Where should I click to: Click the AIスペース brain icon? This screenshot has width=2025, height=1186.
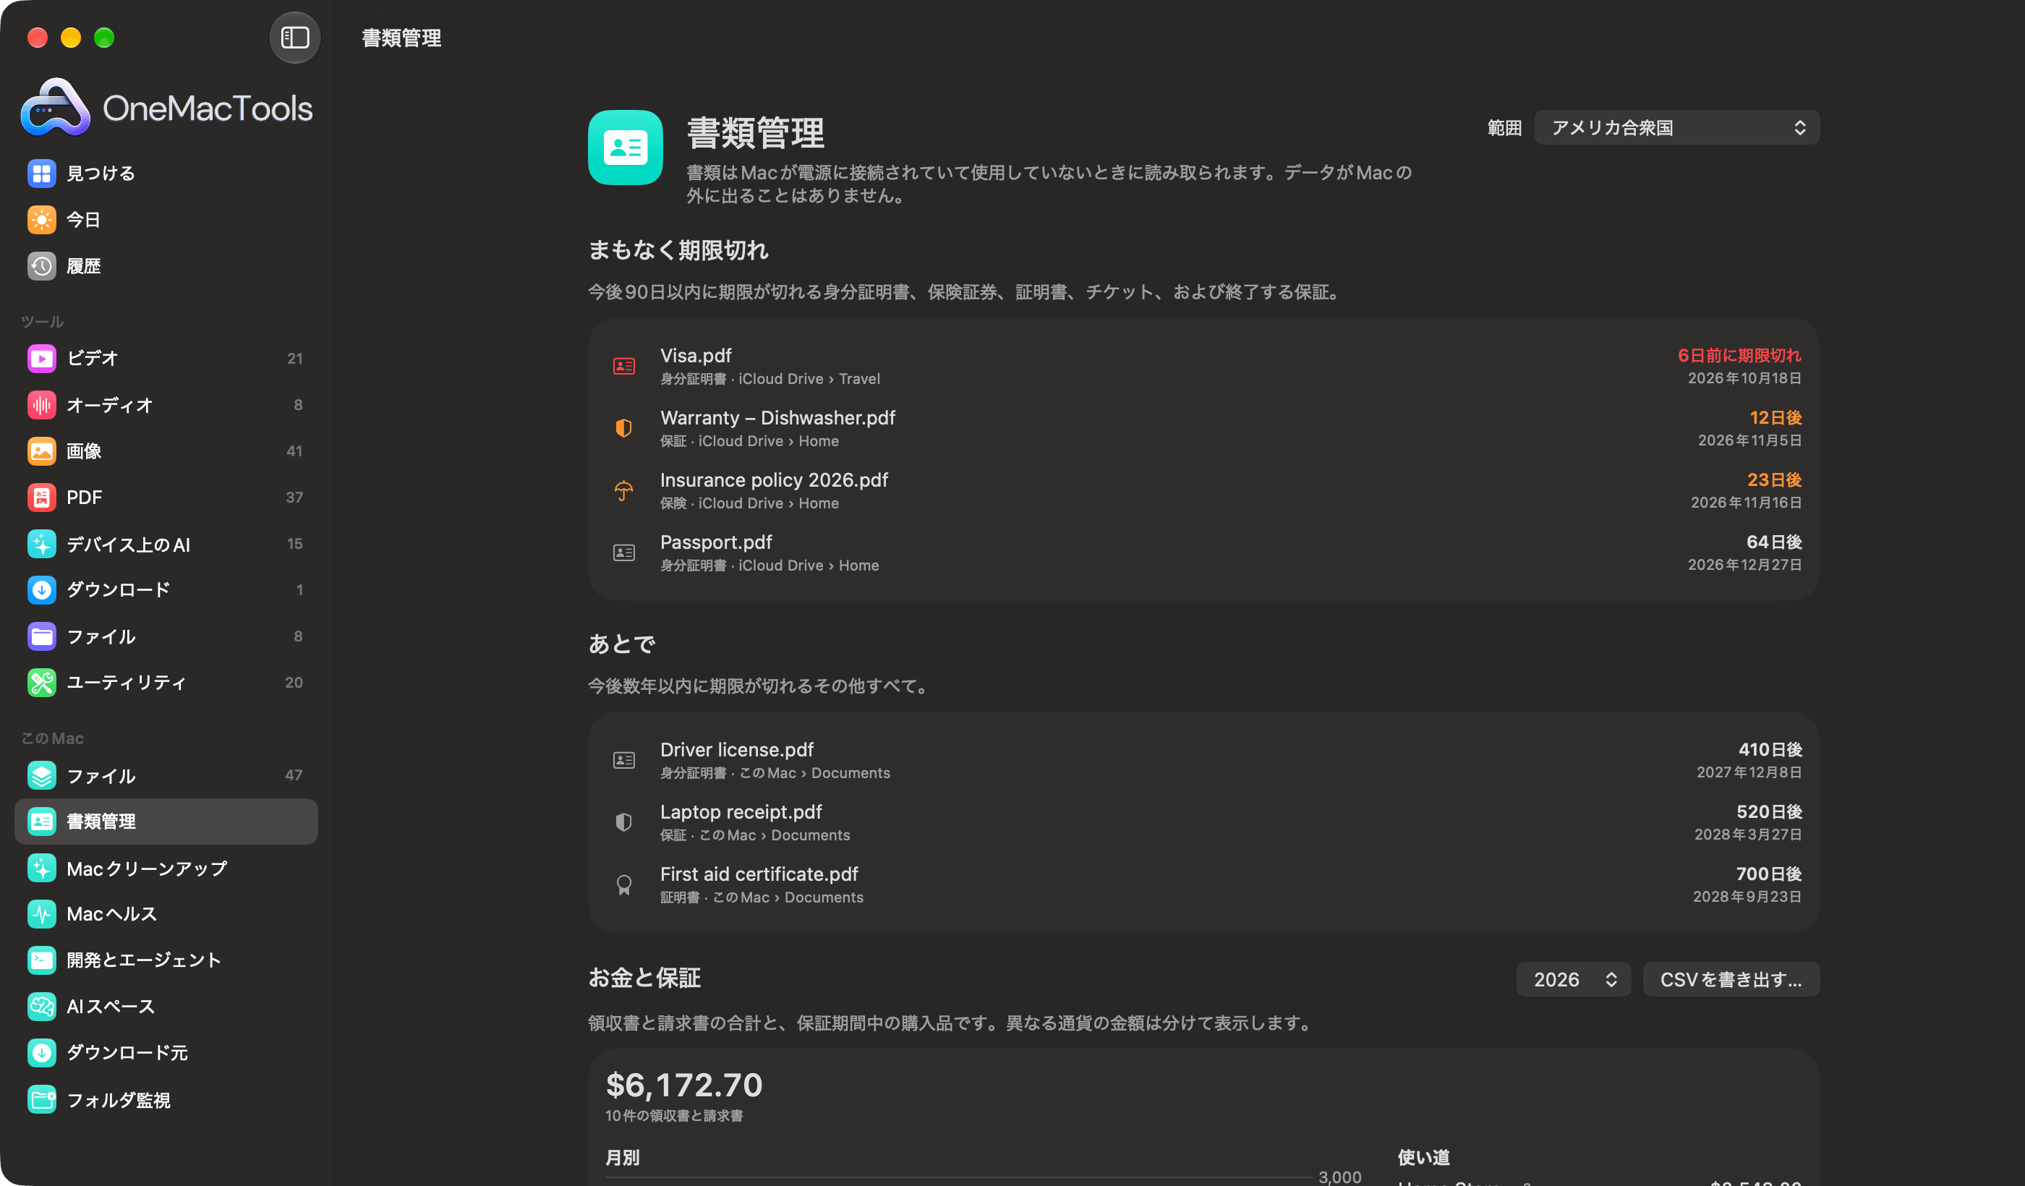click(x=42, y=1006)
